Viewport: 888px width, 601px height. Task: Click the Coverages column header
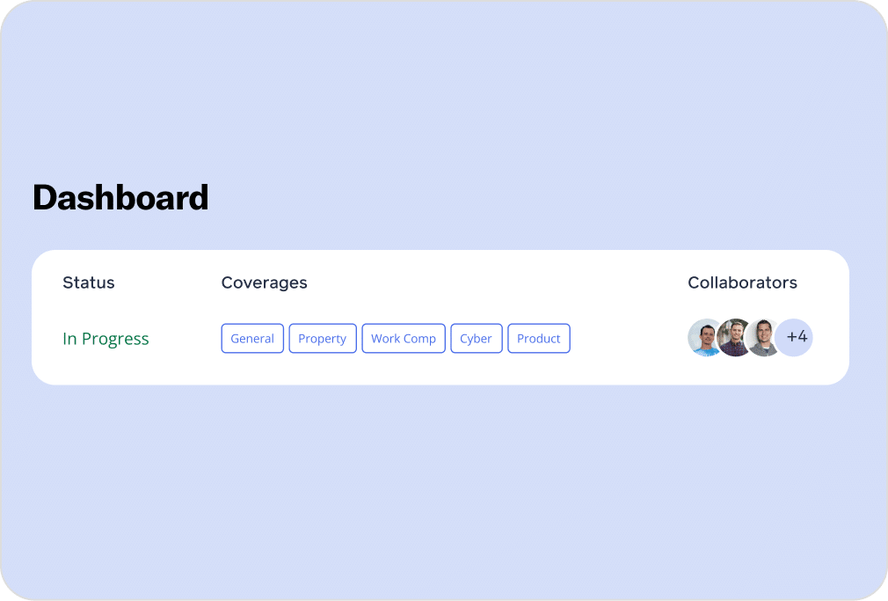(264, 282)
